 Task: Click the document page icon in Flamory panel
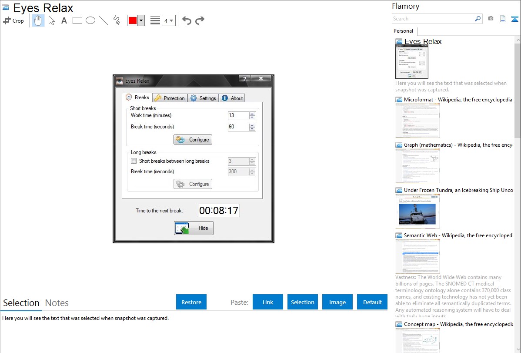(x=503, y=19)
